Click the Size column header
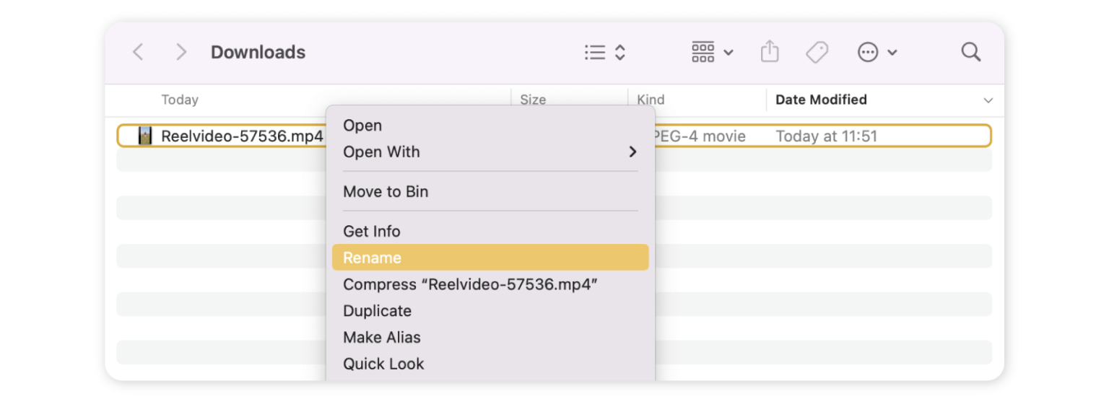Image resolution: width=1109 pixels, height=402 pixels. click(533, 100)
